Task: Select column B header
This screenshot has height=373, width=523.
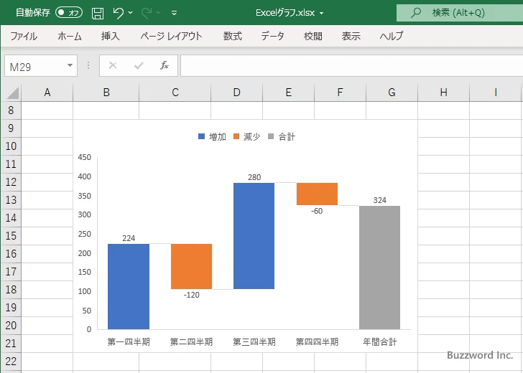Action: point(106,93)
